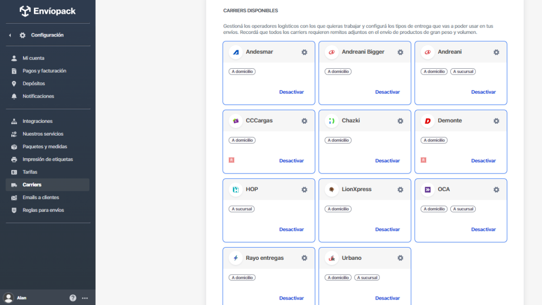Click the OCA logo icon

[x=427, y=189]
